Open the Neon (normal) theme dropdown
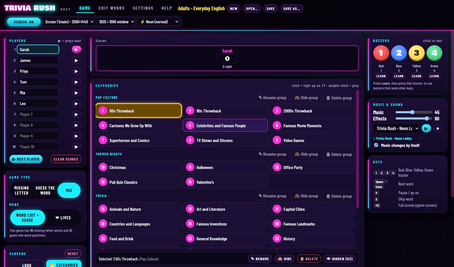The image size is (454, 267). [x=159, y=22]
